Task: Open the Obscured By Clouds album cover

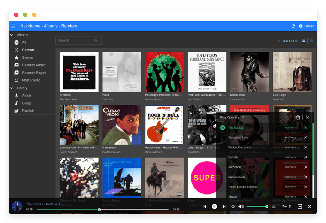Action: pyautogui.click(x=79, y=177)
